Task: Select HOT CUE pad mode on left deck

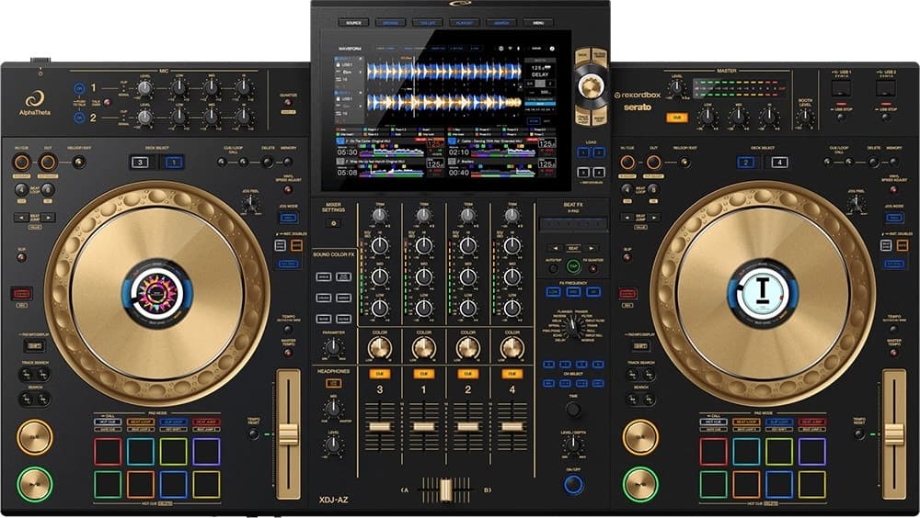Action: (108, 422)
